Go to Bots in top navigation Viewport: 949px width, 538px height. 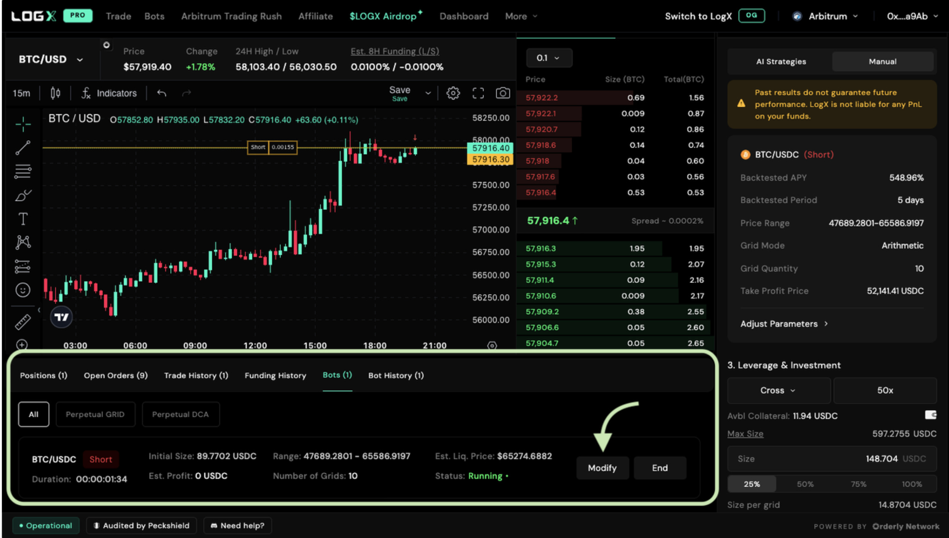[x=154, y=16]
